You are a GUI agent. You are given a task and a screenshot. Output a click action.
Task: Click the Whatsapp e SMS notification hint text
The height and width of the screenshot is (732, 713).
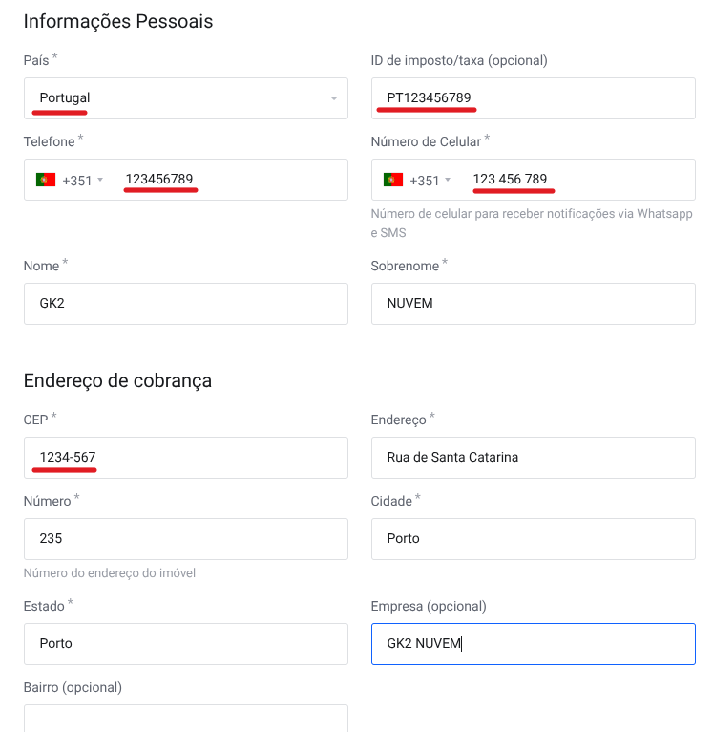(x=531, y=223)
